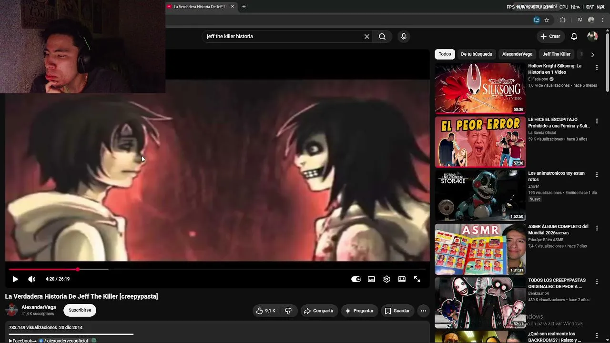Viewport: 610px width, 343px height.
Task: Click the page vertical scrollbar
Action: (x=608, y=62)
